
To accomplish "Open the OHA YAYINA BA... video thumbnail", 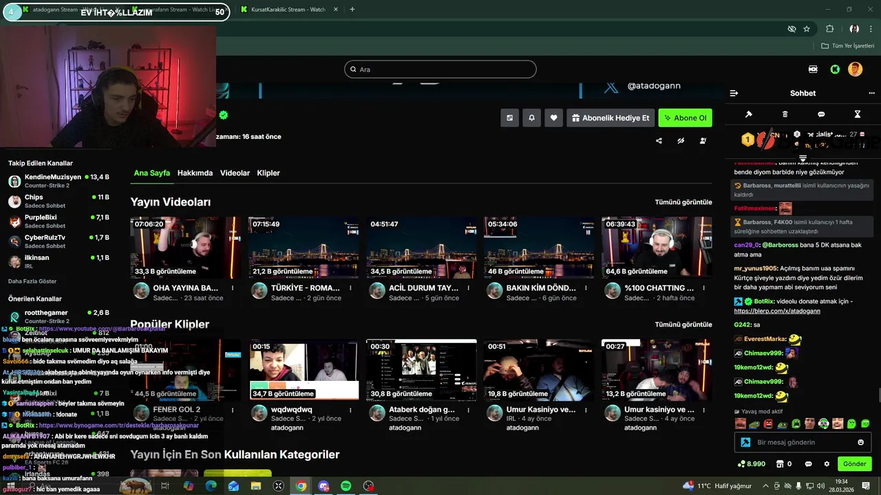I will click(185, 247).
